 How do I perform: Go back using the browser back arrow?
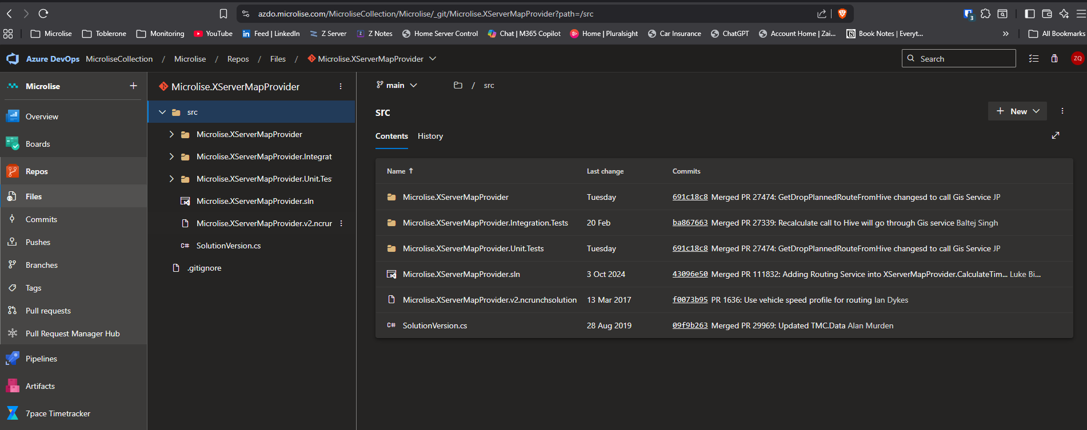[x=9, y=14]
